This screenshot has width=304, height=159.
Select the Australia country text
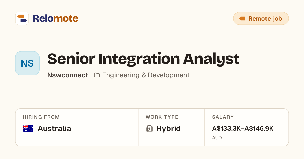click(x=54, y=129)
